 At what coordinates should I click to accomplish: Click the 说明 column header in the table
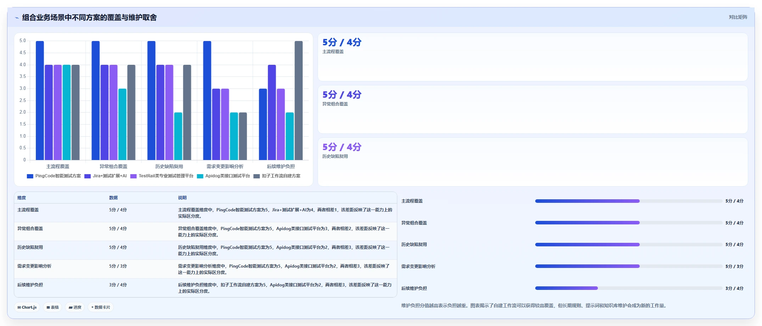pyautogui.click(x=182, y=198)
